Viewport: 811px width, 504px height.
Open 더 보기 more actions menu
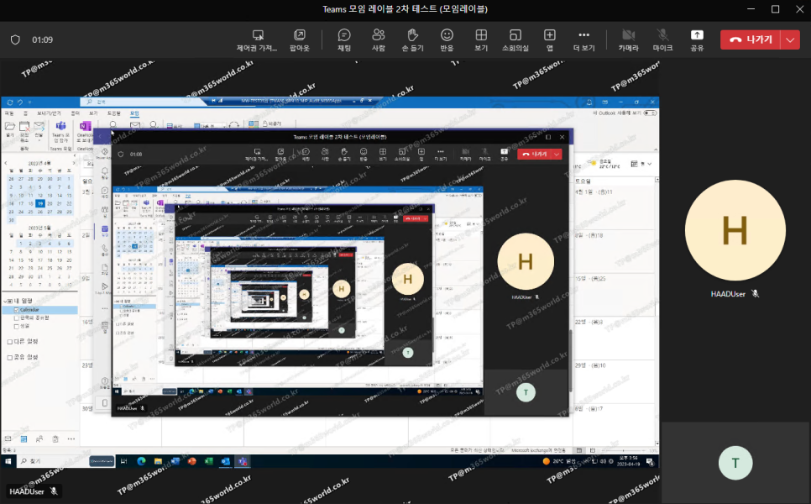pos(584,39)
